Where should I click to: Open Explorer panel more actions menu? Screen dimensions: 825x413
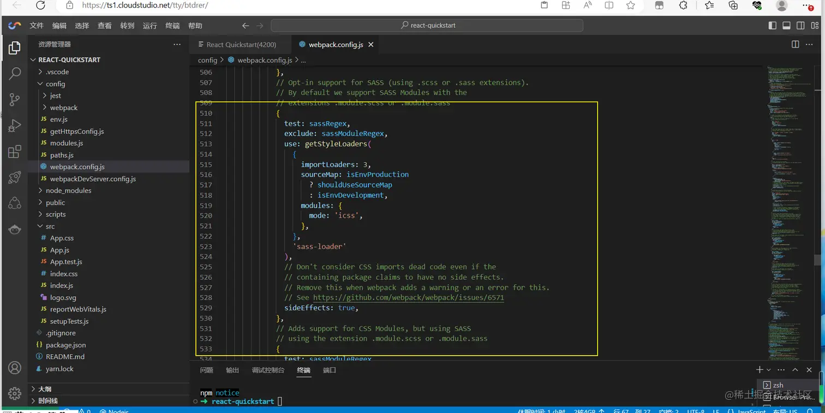point(177,44)
